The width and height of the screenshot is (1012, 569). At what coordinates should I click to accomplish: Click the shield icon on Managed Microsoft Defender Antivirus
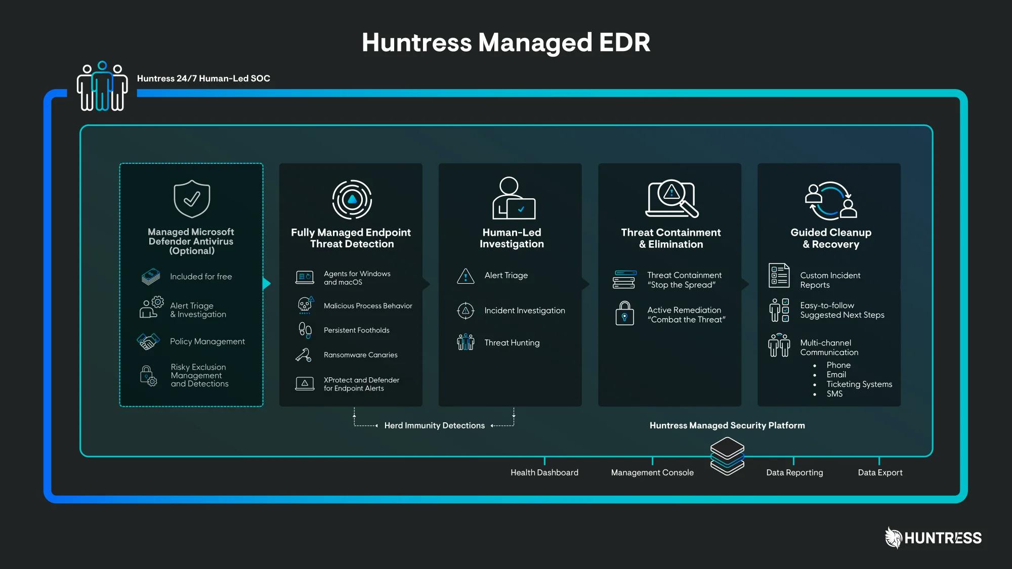click(191, 198)
